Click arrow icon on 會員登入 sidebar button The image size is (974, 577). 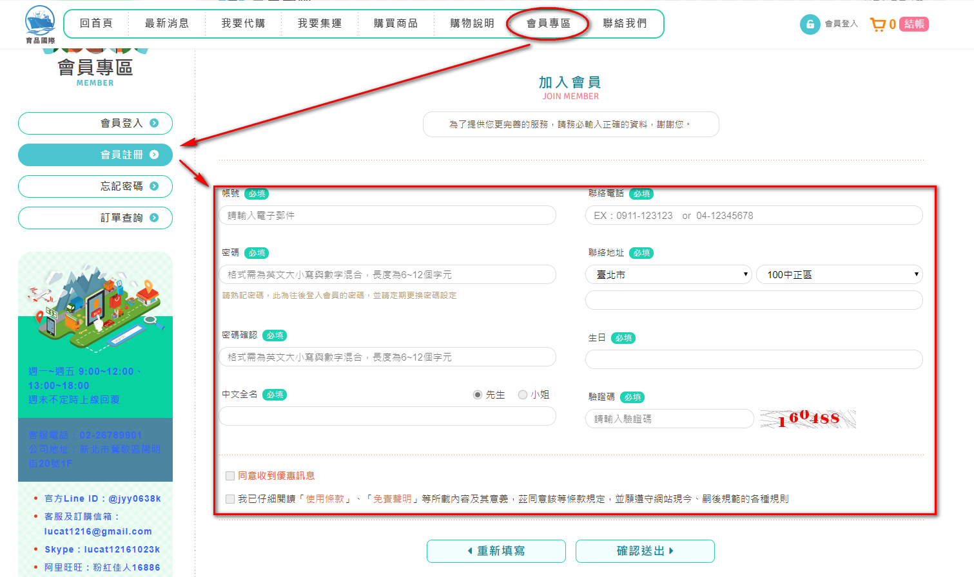(x=154, y=123)
